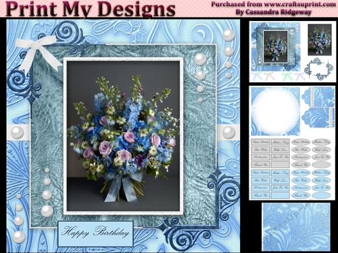Viewport: 338px width, 253px height.
Task: Click the "By Cassandra Ridgeway" credit line
Action: (274, 12)
